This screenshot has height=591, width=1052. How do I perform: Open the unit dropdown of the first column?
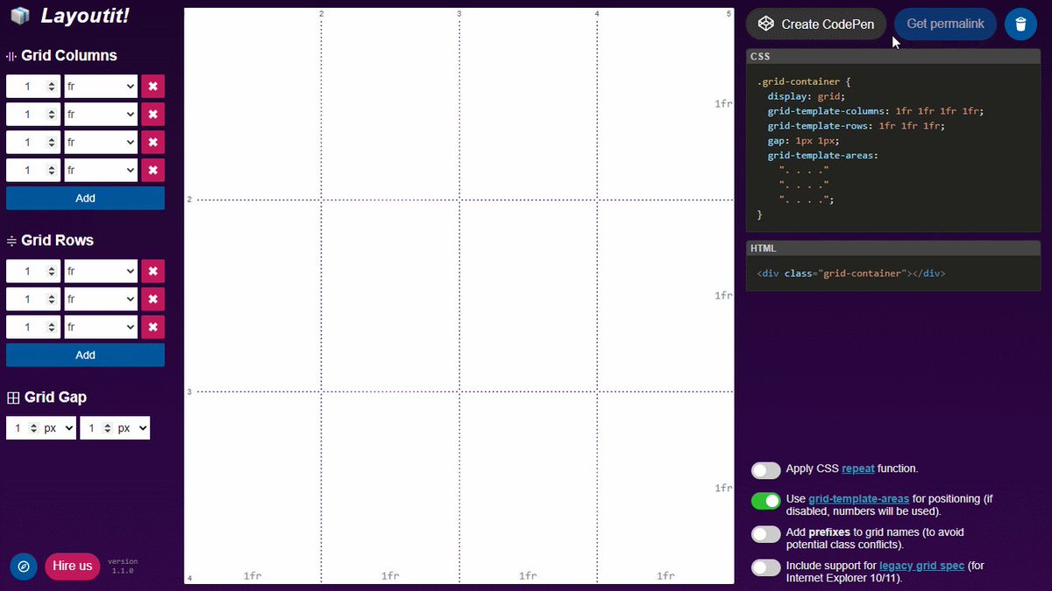coord(101,86)
